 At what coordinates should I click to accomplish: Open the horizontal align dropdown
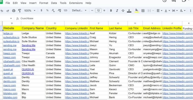(159, 11)
